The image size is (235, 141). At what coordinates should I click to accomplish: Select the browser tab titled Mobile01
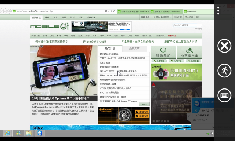click(198, 11)
